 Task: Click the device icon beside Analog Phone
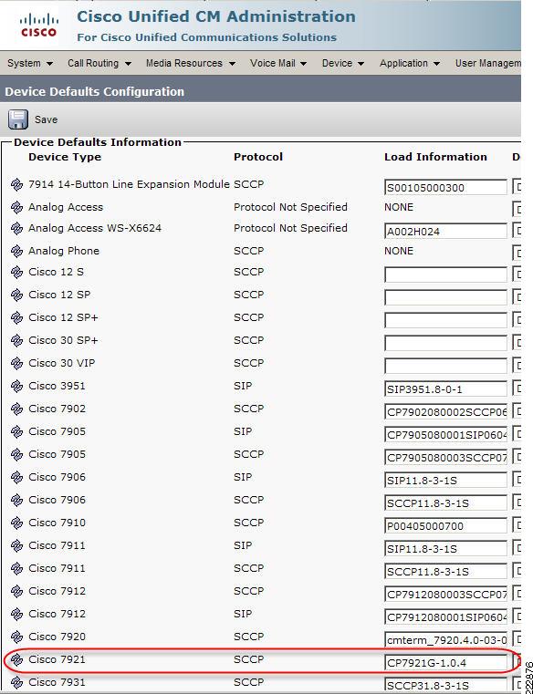16,251
